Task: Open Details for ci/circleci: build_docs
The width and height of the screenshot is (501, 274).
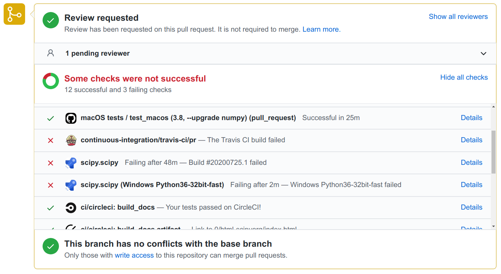Action: tap(472, 207)
